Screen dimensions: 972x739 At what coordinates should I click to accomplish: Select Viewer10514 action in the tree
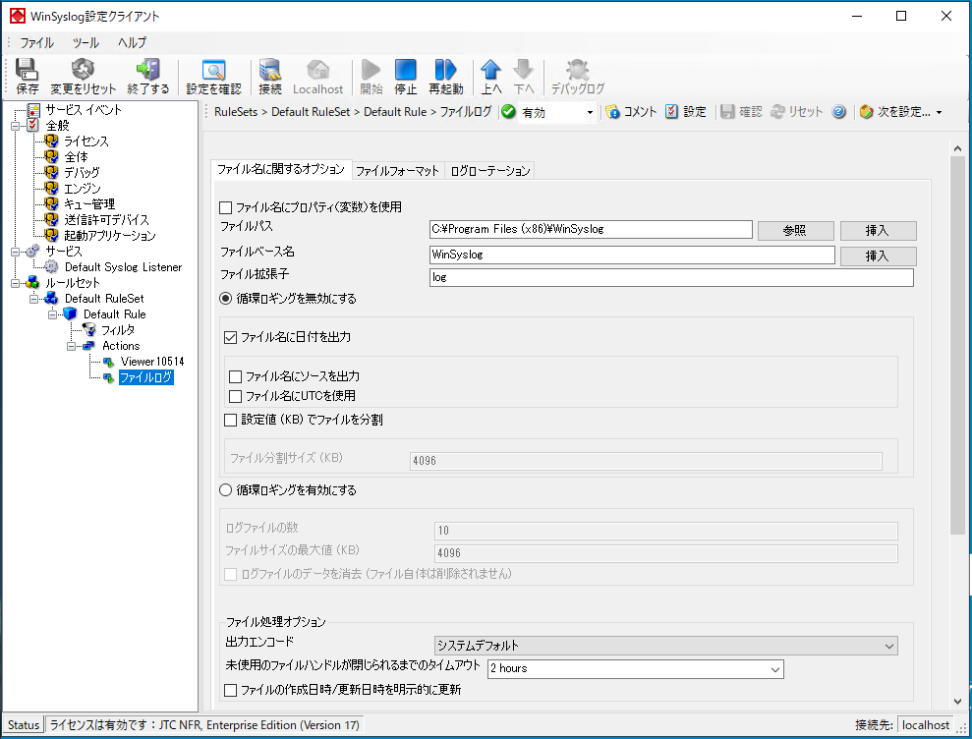[152, 362]
